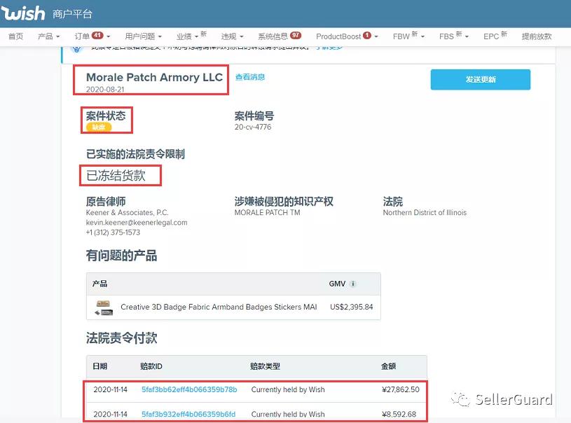
Task: Click the 赔款ID column header
Action: [x=151, y=366]
